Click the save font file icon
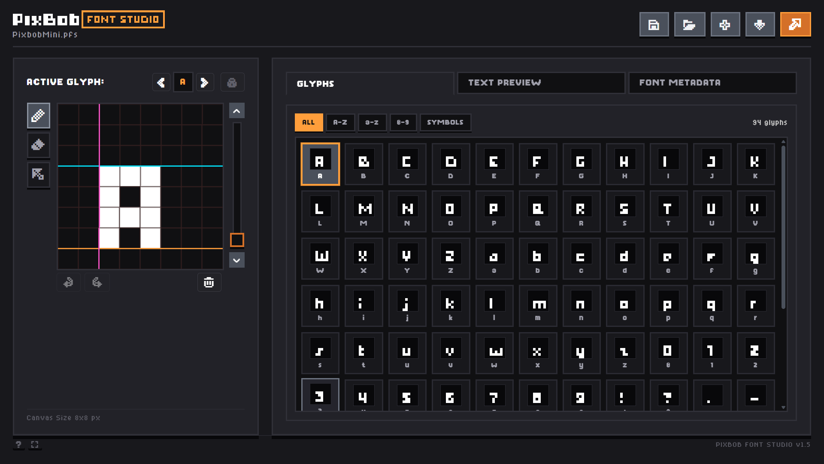This screenshot has width=824, height=464. (654, 24)
